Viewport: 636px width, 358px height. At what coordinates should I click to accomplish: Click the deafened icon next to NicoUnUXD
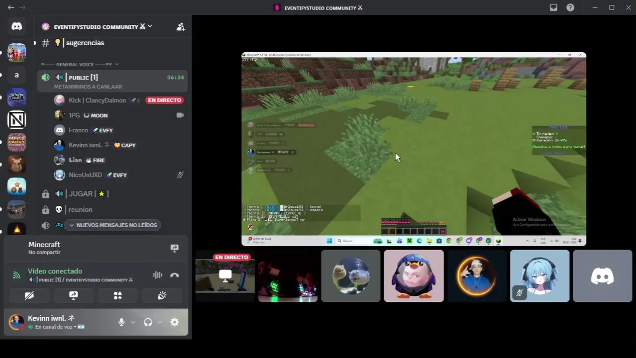[x=180, y=175]
